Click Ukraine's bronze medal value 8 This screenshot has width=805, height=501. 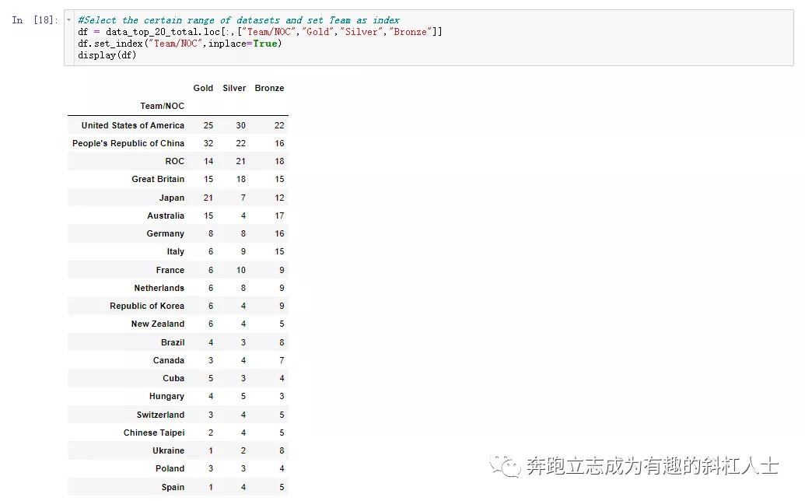point(281,450)
